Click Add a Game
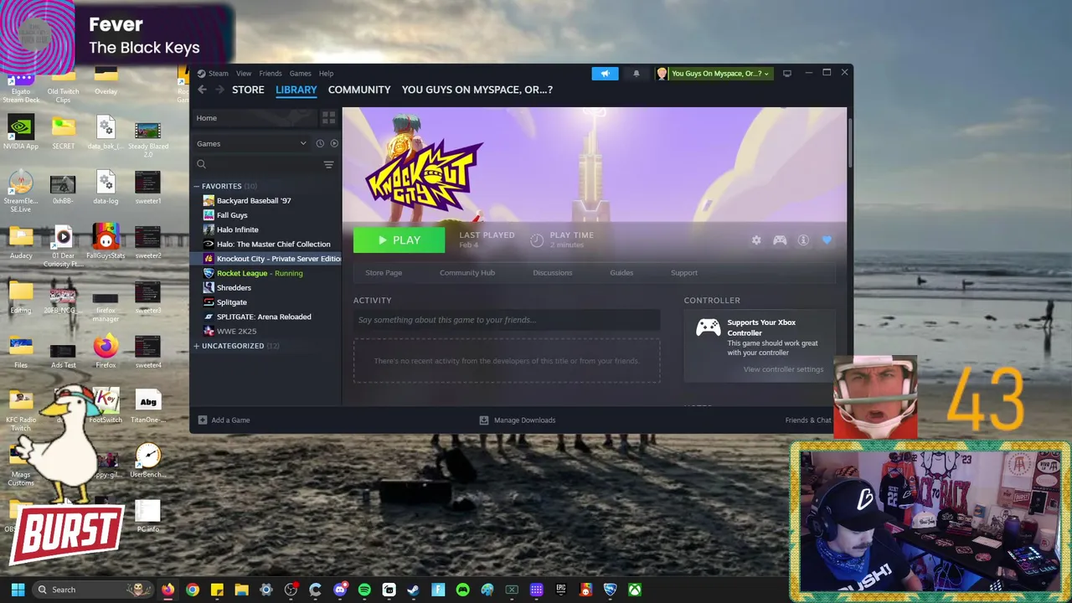Viewport: 1072px width, 603px height. click(224, 420)
